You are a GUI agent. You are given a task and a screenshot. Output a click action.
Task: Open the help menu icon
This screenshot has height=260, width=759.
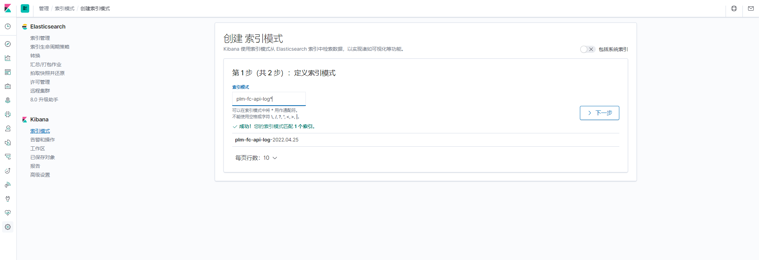[x=734, y=8]
